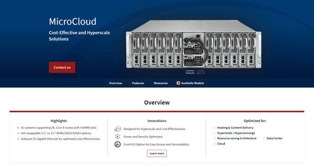Click the Front I/O serviceability wrench icon

(x=118, y=144)
